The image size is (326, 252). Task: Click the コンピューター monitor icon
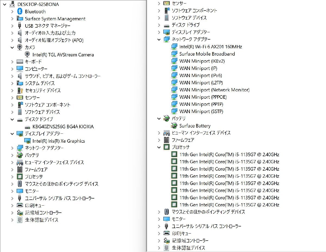(20, 69)
